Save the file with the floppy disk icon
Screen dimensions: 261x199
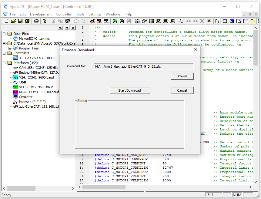(x=20, y=21)
